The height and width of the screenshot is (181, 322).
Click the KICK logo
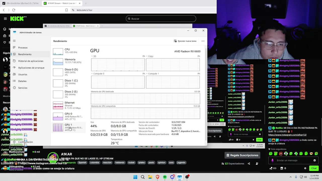18,19
